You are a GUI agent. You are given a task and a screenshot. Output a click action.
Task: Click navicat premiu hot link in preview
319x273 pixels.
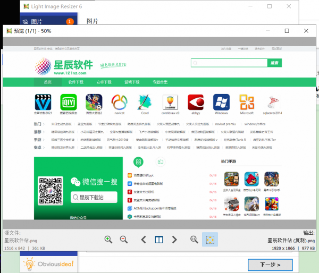[x=225, y=124]
